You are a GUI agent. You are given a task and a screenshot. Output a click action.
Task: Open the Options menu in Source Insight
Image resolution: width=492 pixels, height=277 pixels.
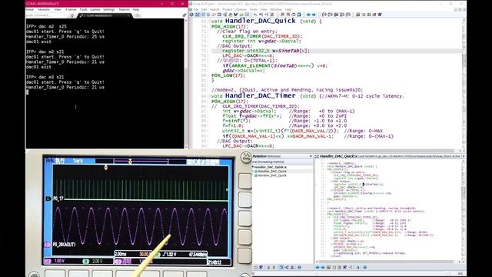click(x=241, y=10)
